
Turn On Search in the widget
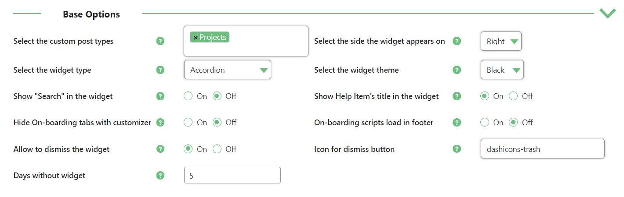tap(188, 96)
